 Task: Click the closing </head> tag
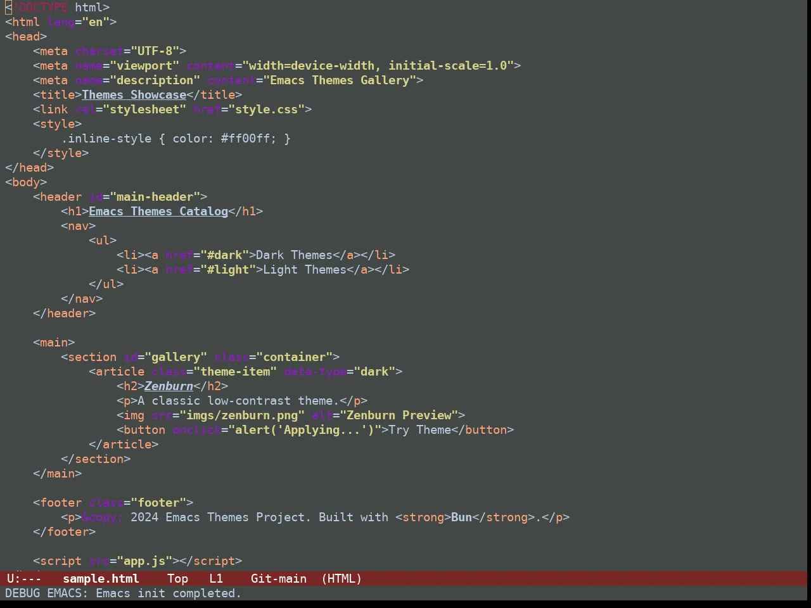(x=30, y=168)
